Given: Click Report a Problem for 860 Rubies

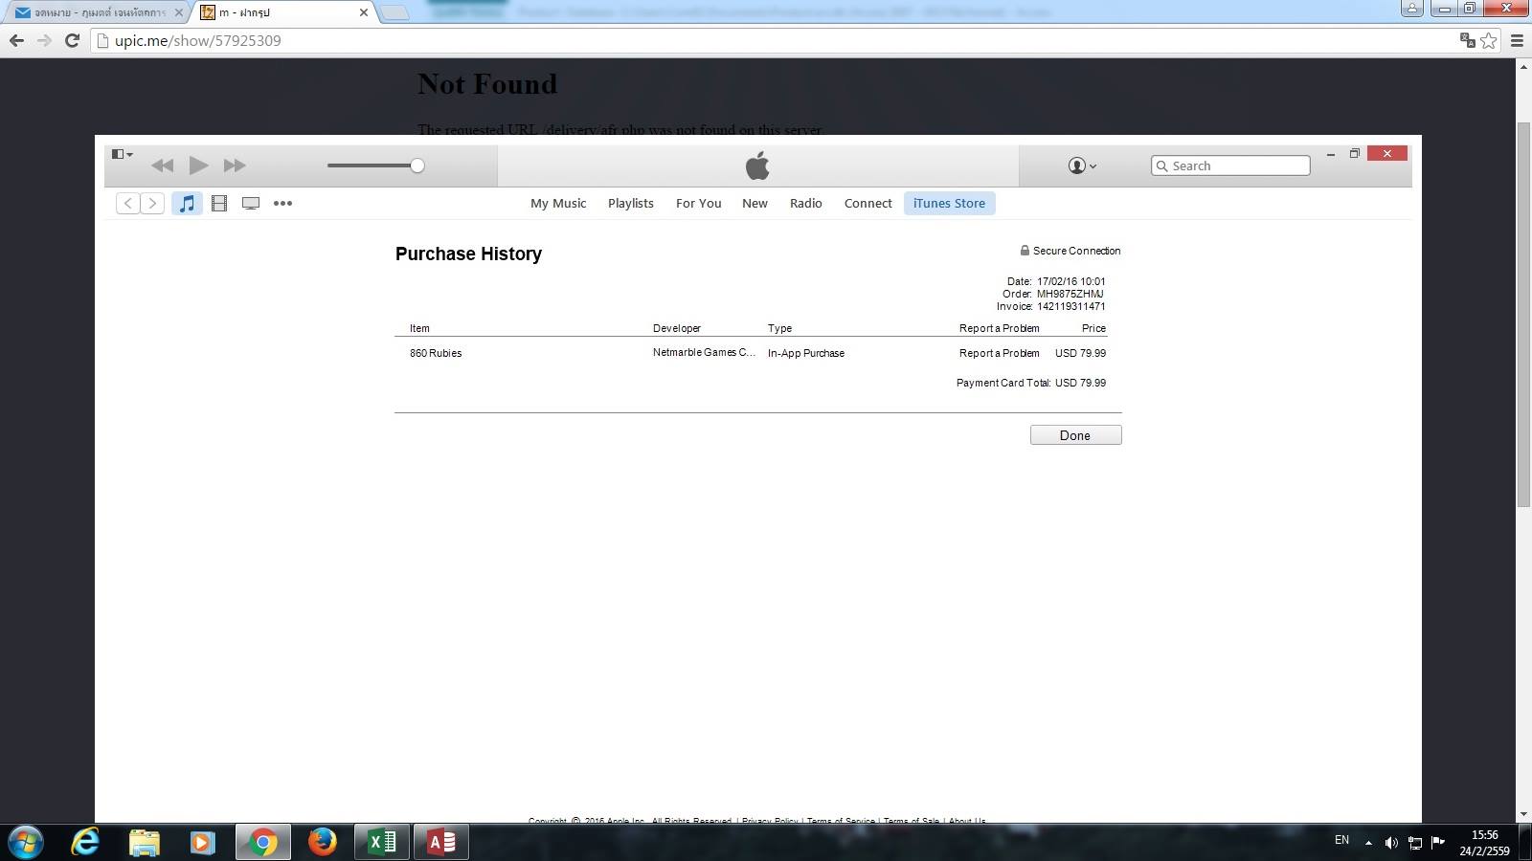Looking at the screenshot, I should pos(999,353).
